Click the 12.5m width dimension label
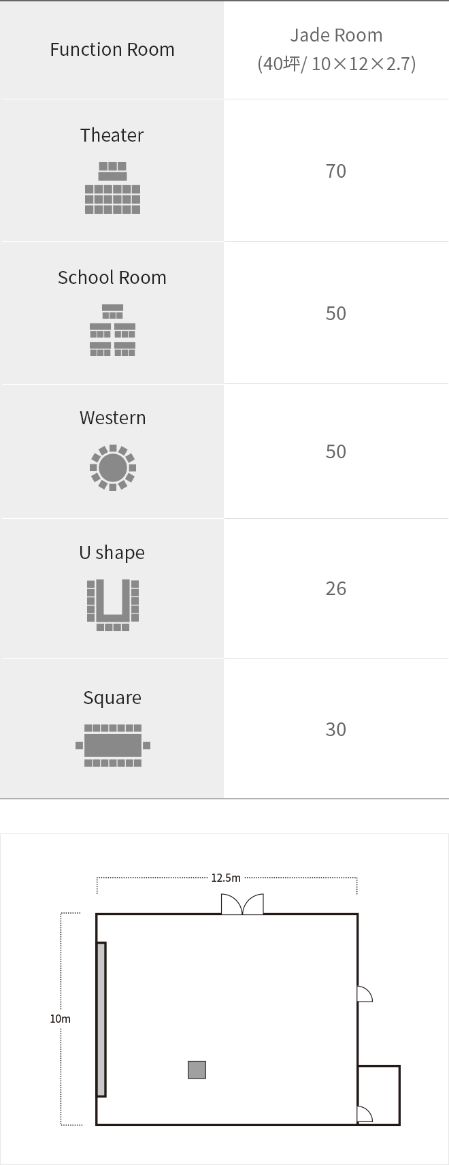449x1165 pixels. coord(226,878)
